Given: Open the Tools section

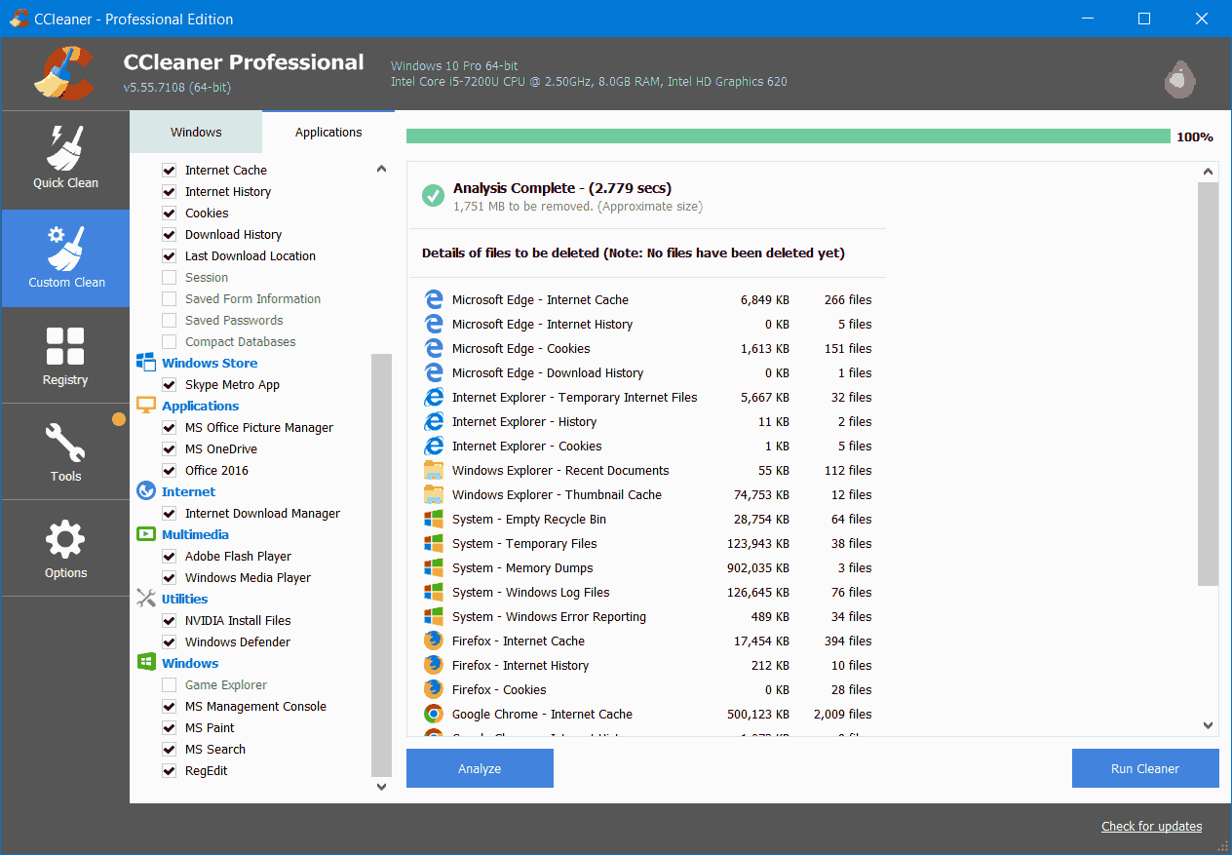Looking at the screenshot, I should click(x=65, y=449).
